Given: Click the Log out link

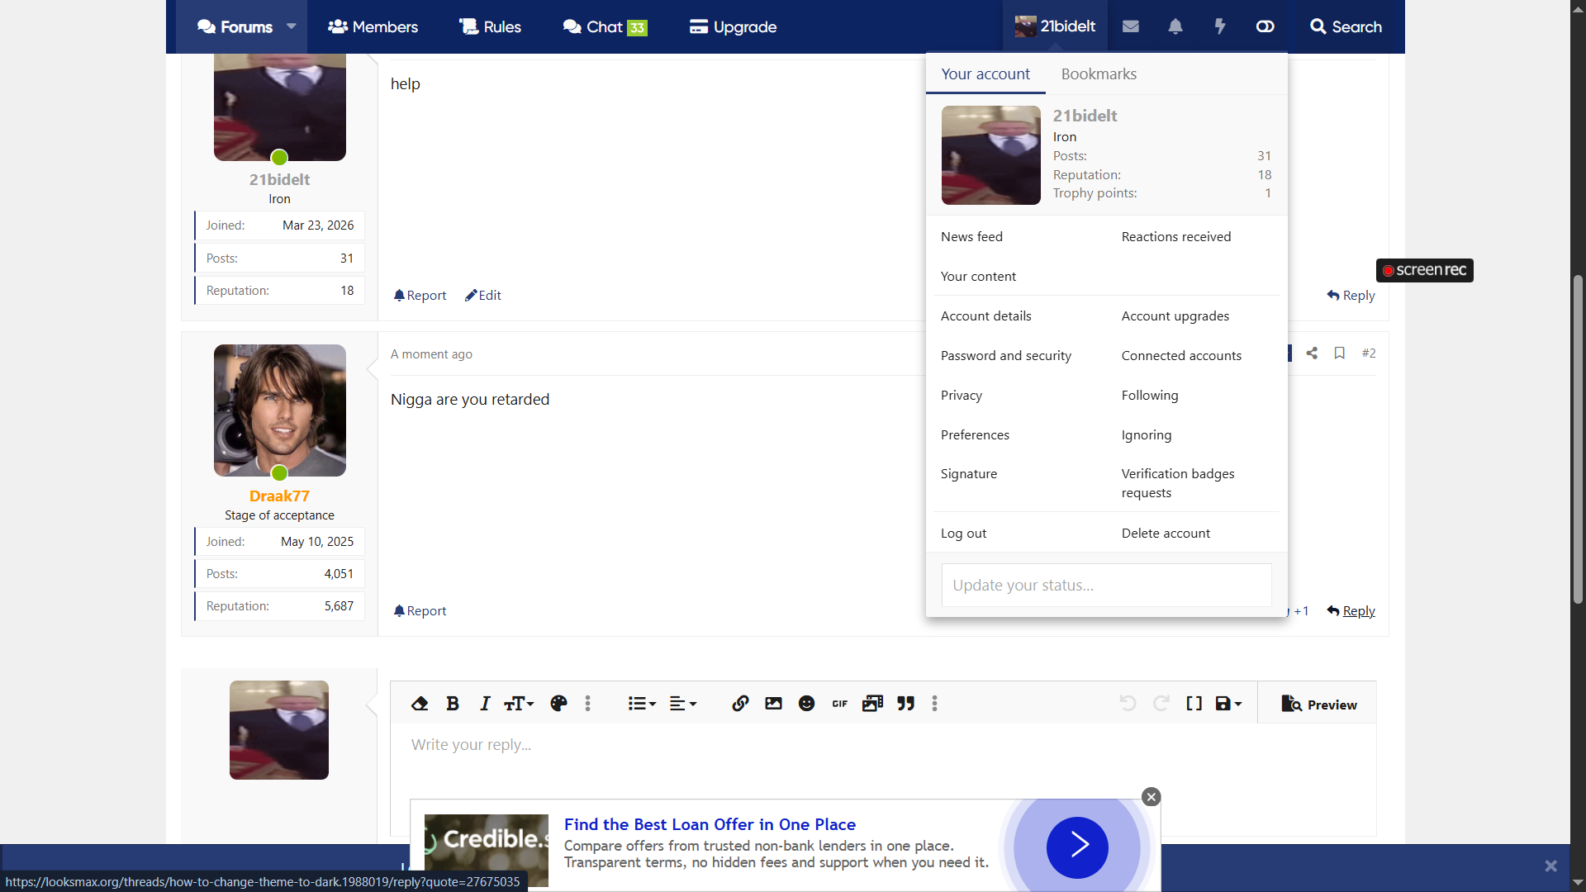Looking at the screenshot, I should [x=963, y=534].
